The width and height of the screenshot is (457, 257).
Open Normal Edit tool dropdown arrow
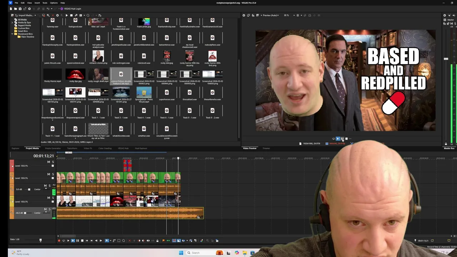pyautogui.click(x=111, y=241)
